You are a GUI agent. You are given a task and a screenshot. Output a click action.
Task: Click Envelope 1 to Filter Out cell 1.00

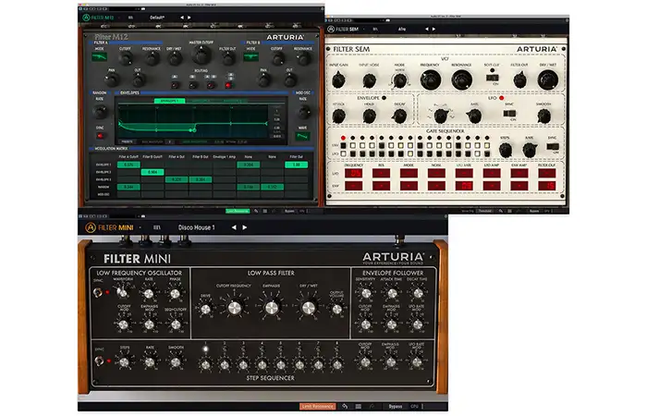296,165
